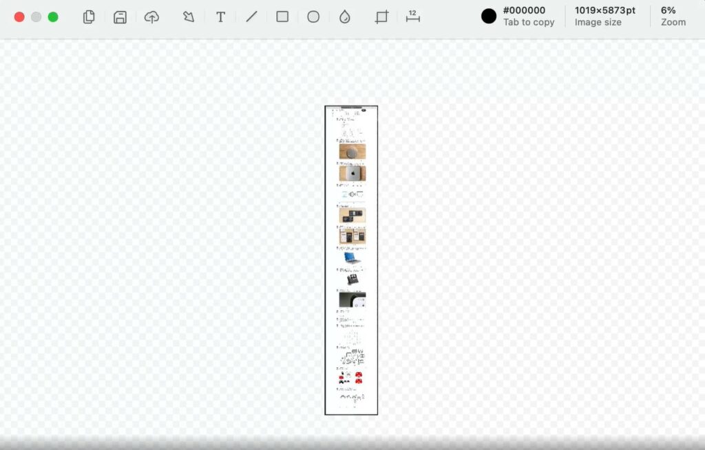Choose the Line drawing tool

tap(251, 17)
